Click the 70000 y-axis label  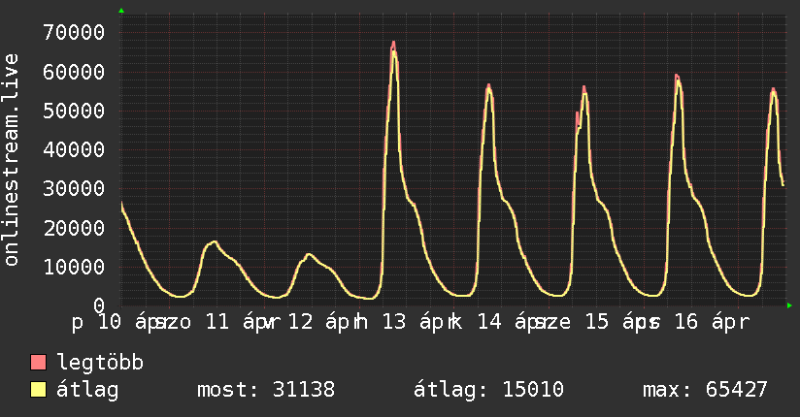pos(74,33)
